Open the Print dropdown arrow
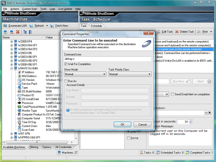The width and height of the screenshot is (216, 162). coord(211,32)
